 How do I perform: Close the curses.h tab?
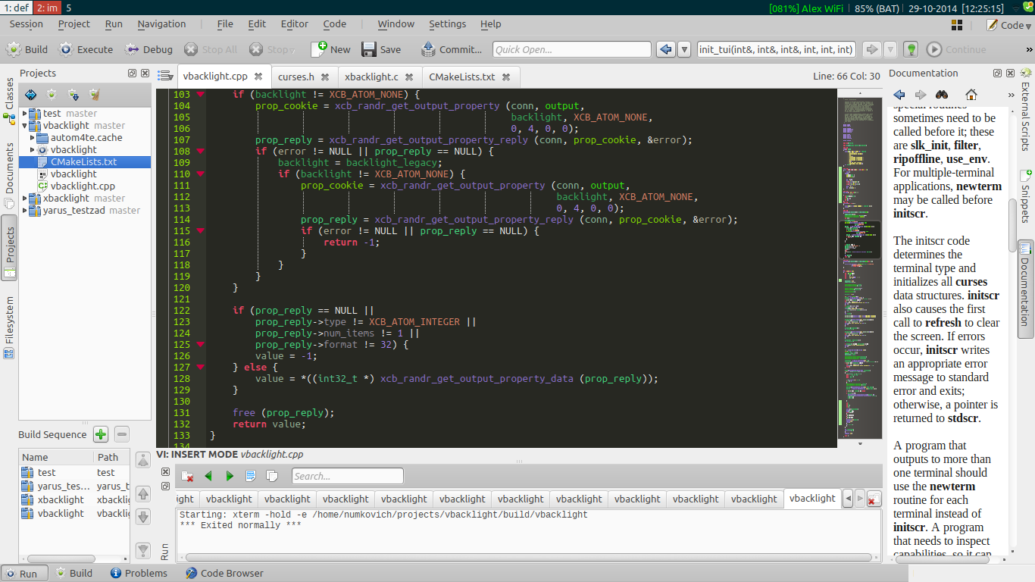pyautogui.click(x=325, y=77)
